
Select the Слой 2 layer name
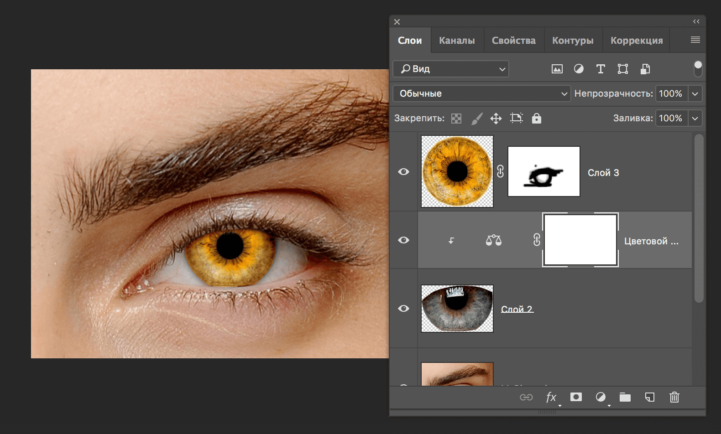[x=517, y=309]
